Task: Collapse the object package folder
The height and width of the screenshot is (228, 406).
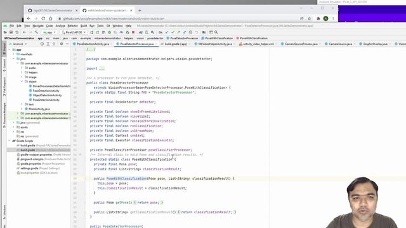Action: tap(22, 82)
